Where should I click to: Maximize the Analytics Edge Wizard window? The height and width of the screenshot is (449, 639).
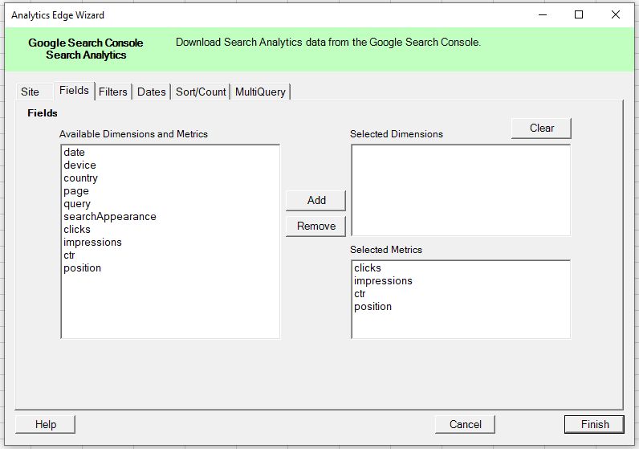[x=579, y=15]
